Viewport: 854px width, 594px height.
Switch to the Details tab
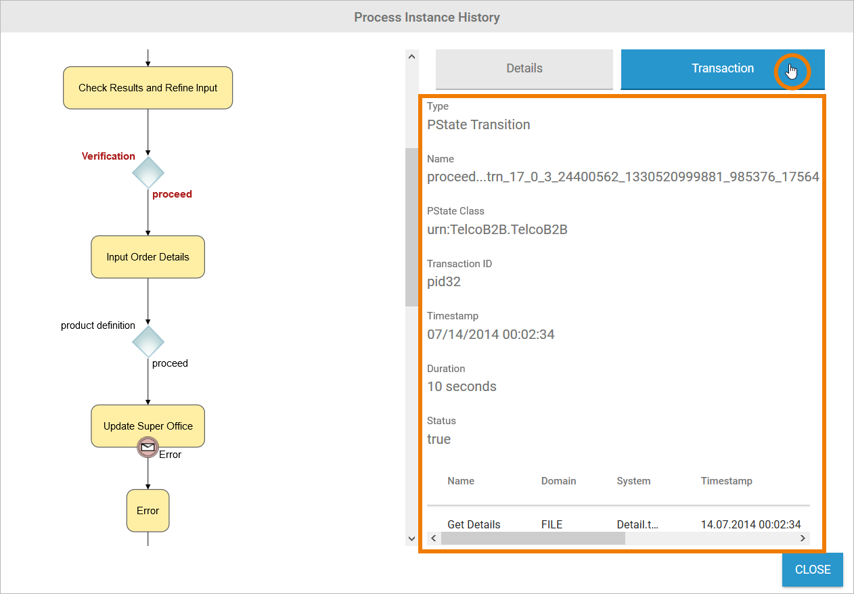pyautogui.click(x=524, y=68)
